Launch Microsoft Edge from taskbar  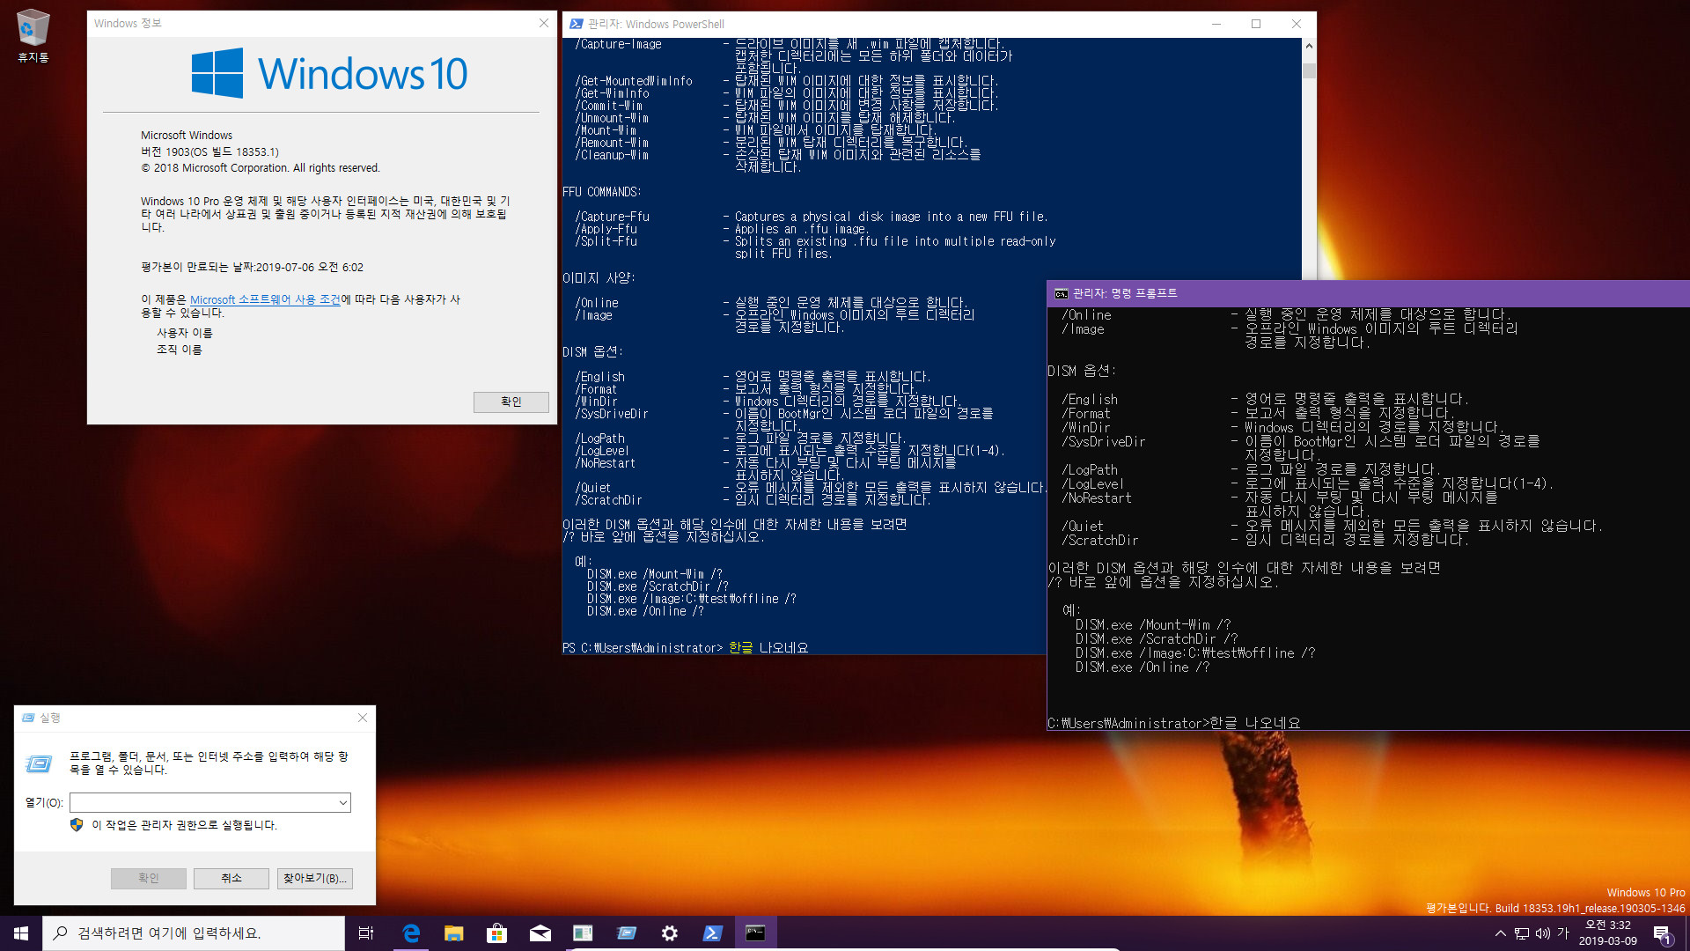tap(411, 933)
